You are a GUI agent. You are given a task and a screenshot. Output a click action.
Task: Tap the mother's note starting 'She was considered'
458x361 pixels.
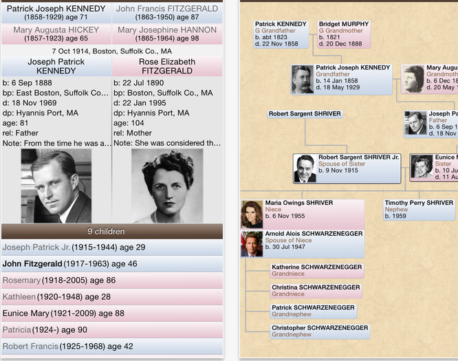(x=167, y=143)
